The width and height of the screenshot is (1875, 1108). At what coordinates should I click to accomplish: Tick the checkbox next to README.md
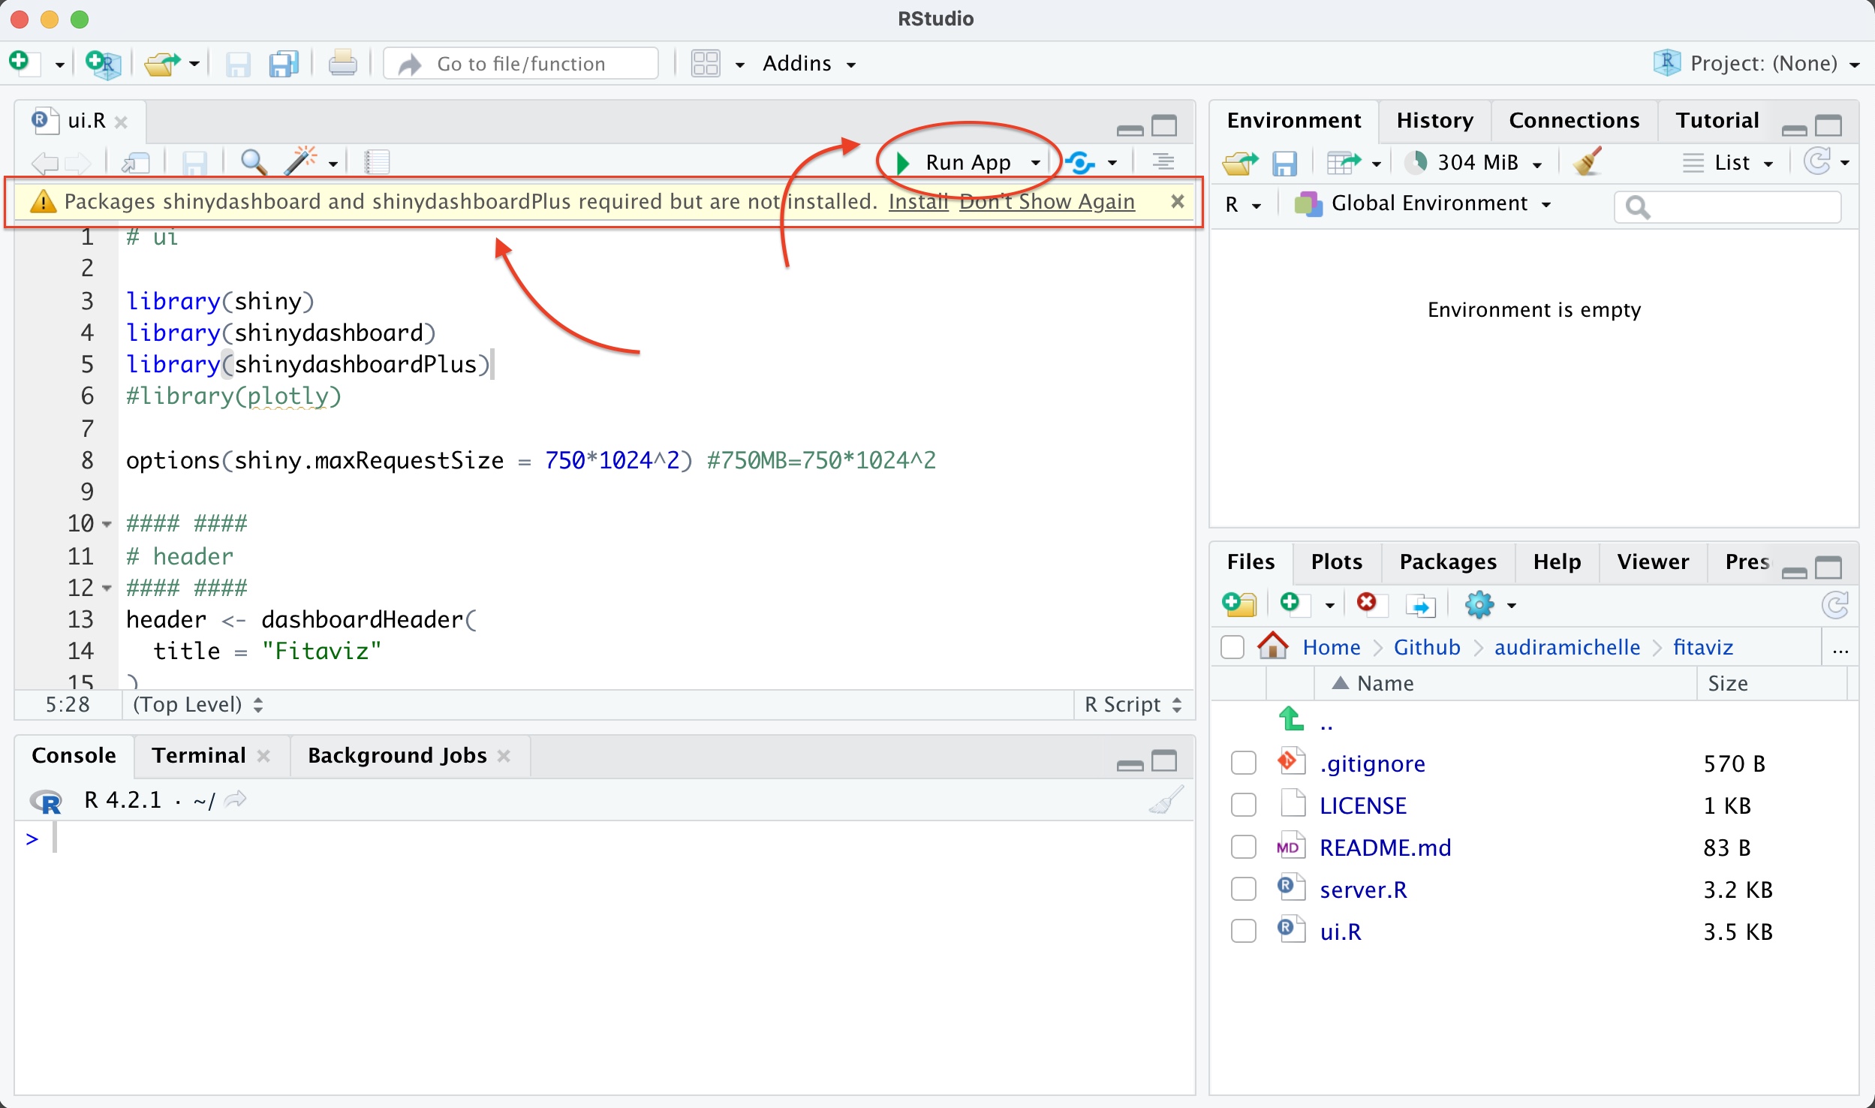(1243, 847)
